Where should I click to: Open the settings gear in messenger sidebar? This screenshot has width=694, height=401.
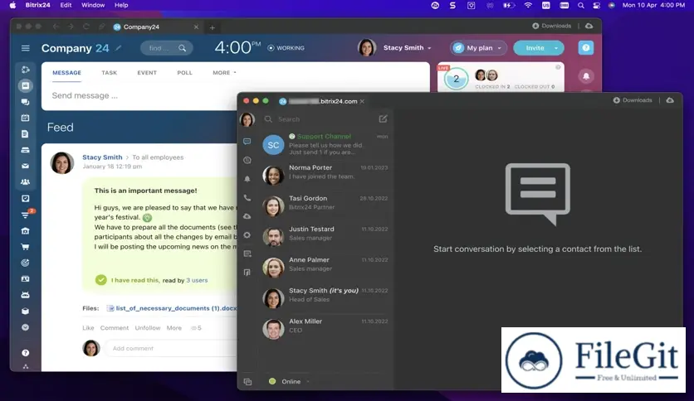click(x=247, y=235)
